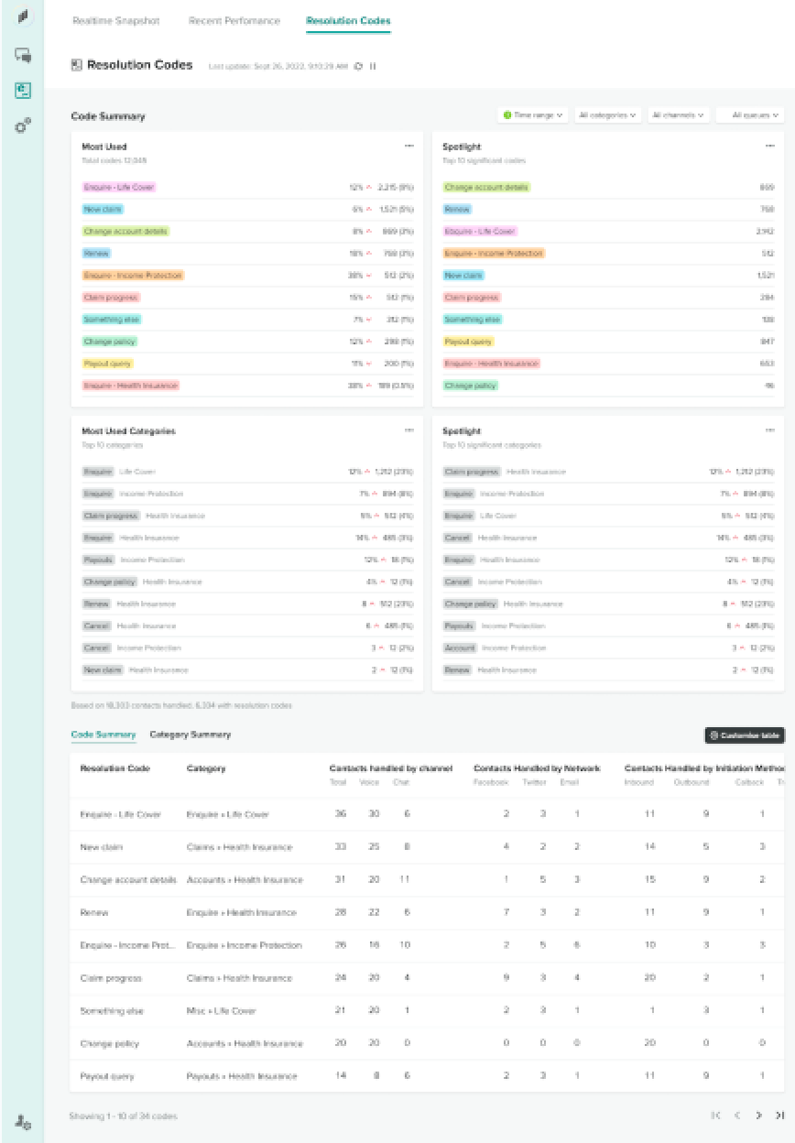The width and height of the screenshot is (795, 1143).
Task: Switch to the Category Summary tab
Action: (190, 735)
